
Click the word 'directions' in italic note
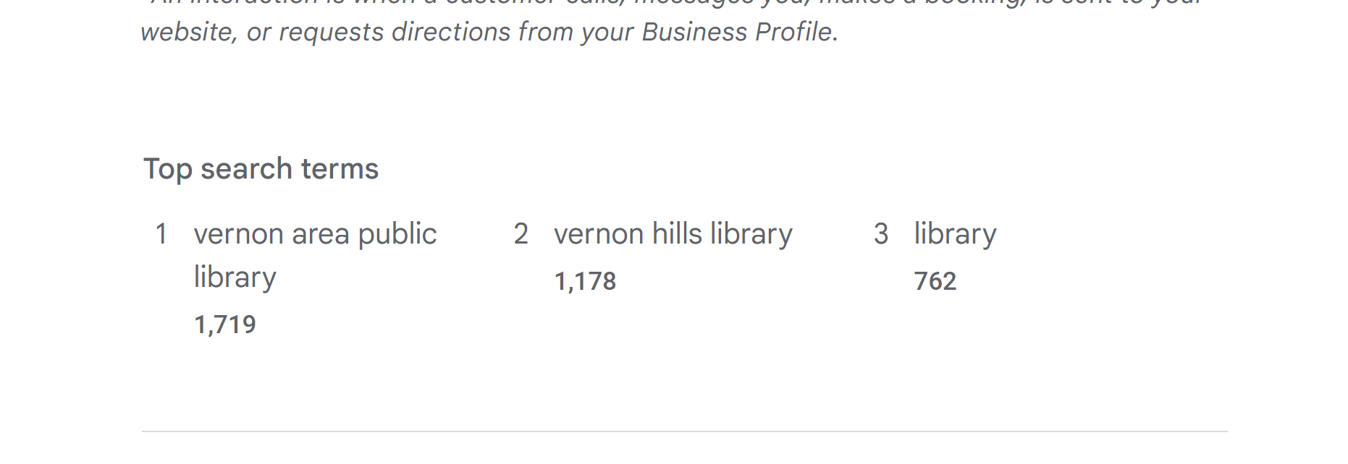[452, 33]
